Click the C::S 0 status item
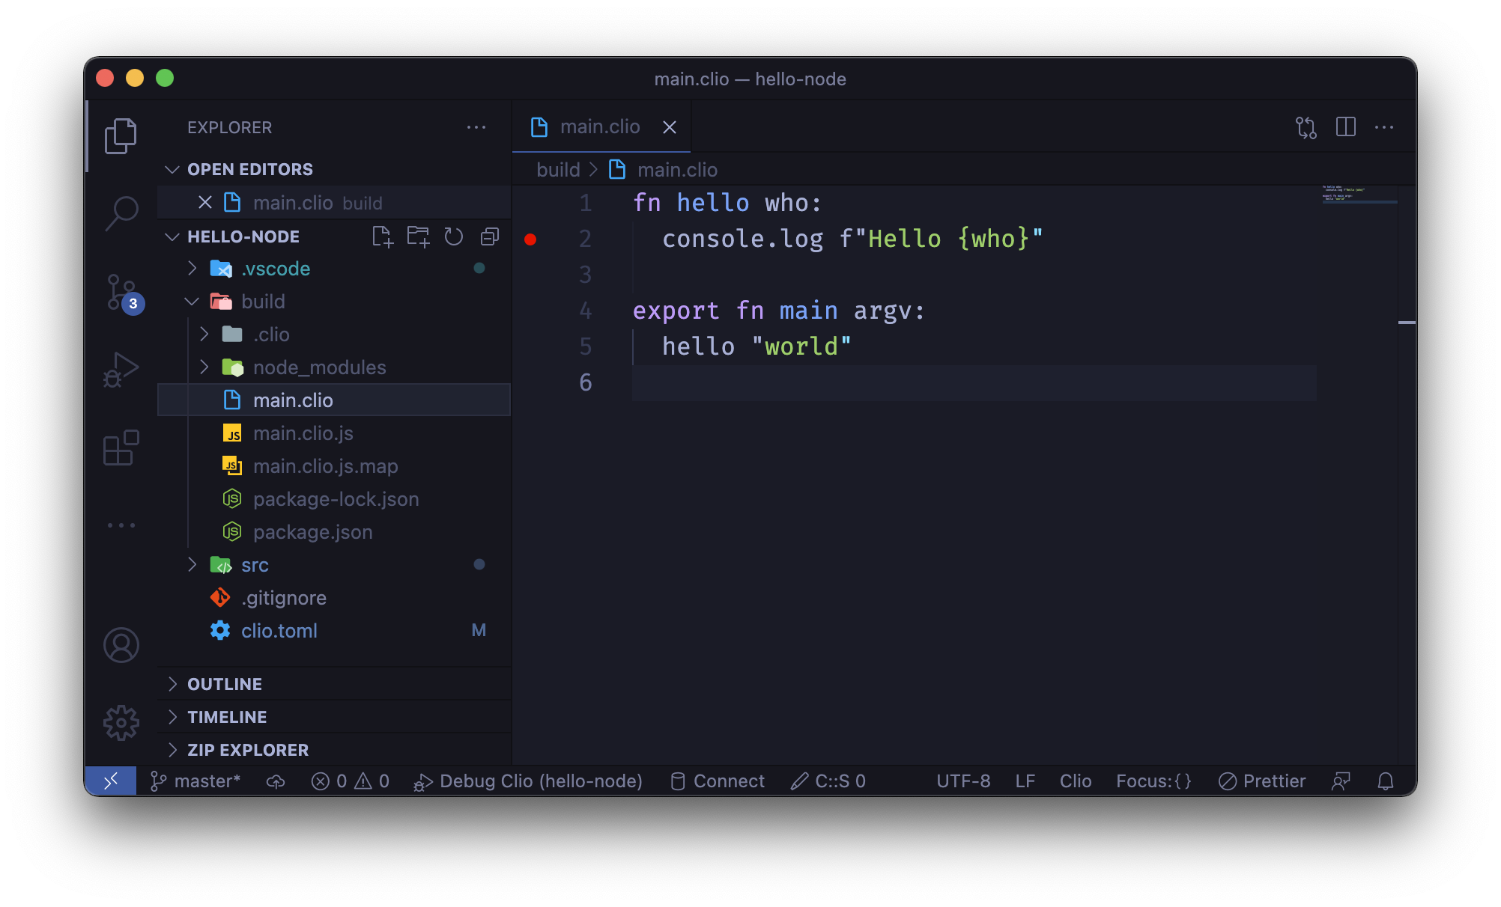 [828, 781]
